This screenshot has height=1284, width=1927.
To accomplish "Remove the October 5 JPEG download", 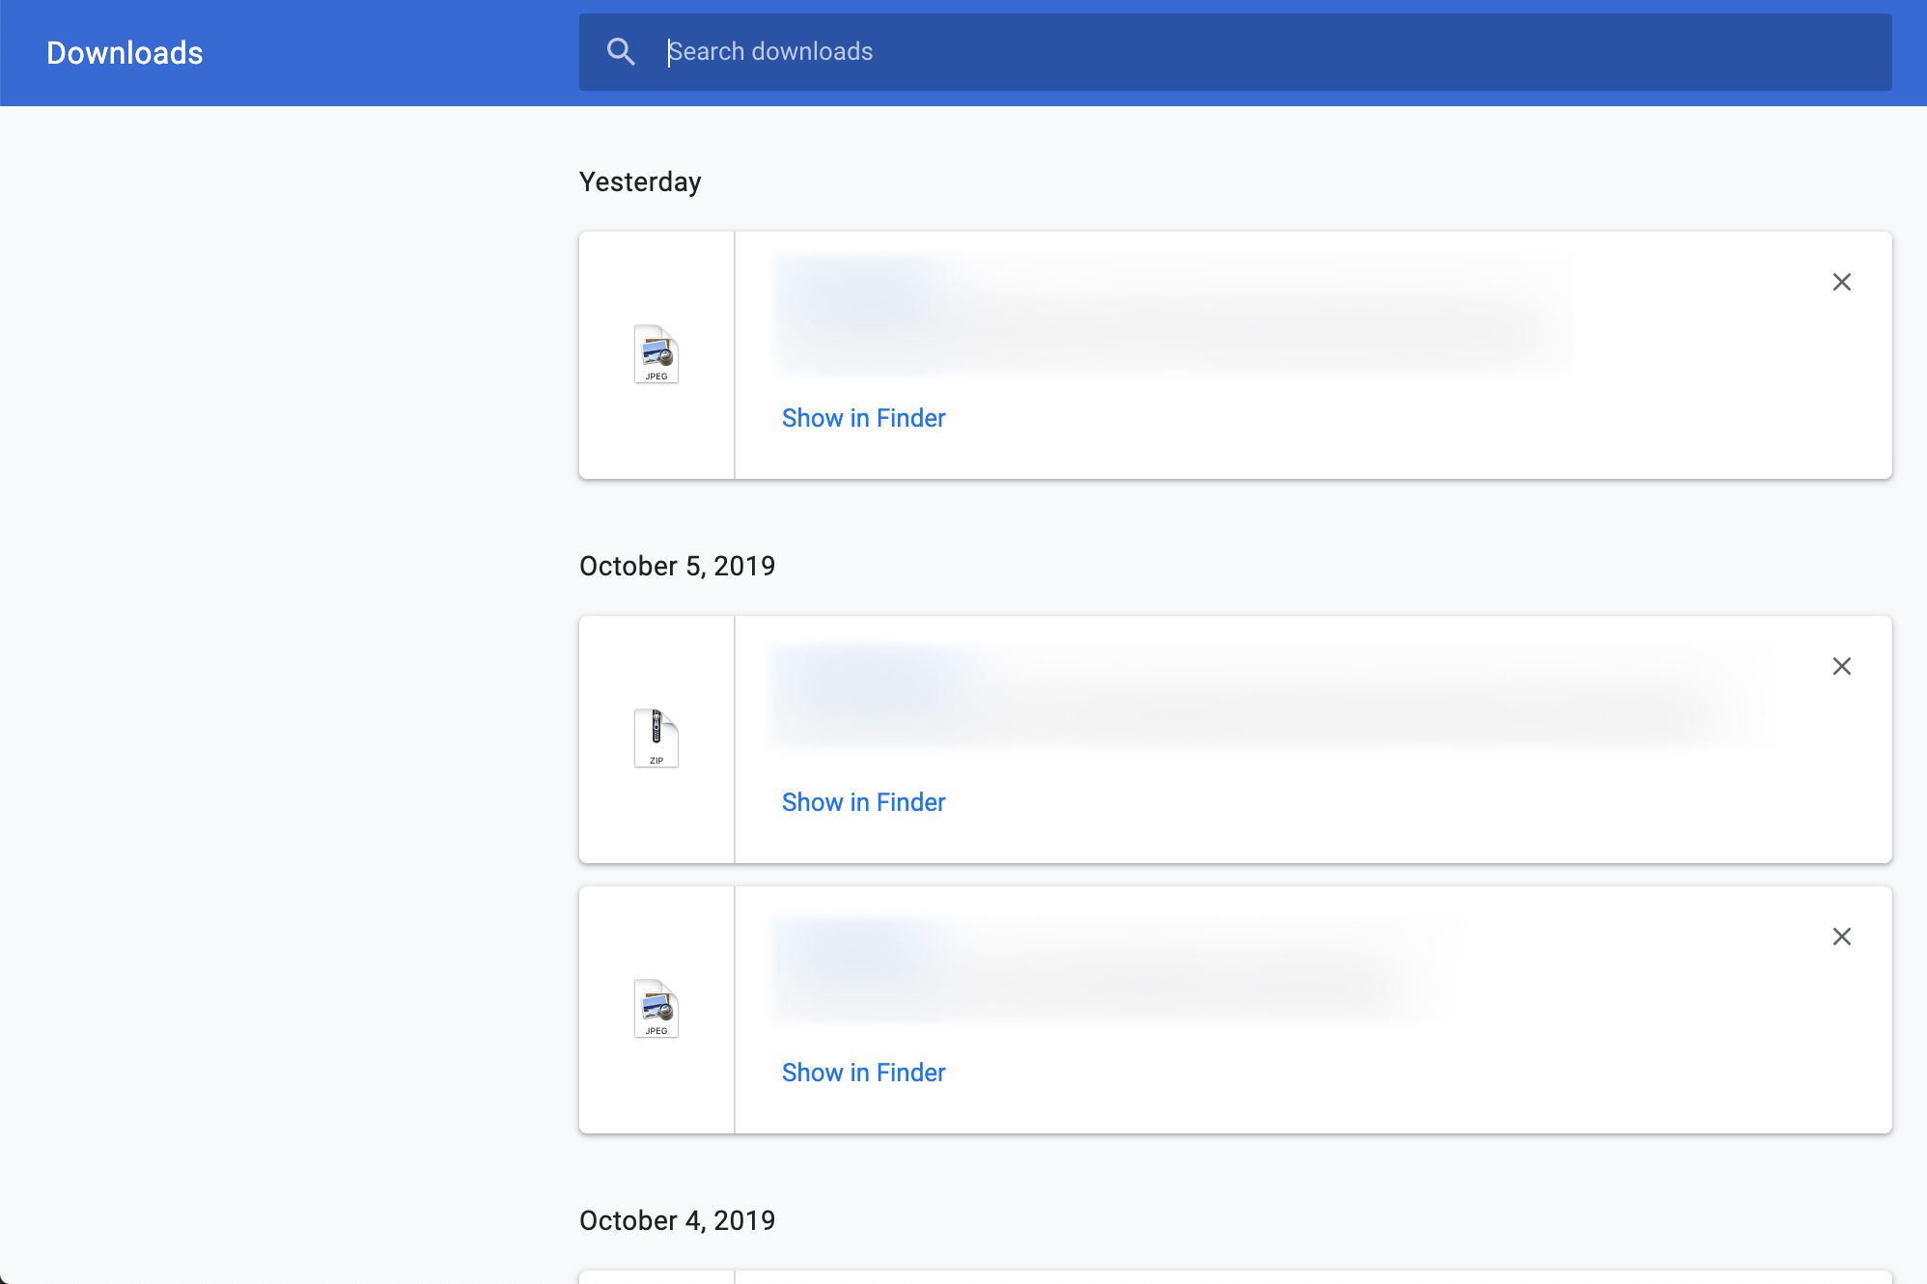I will 1842,936.
